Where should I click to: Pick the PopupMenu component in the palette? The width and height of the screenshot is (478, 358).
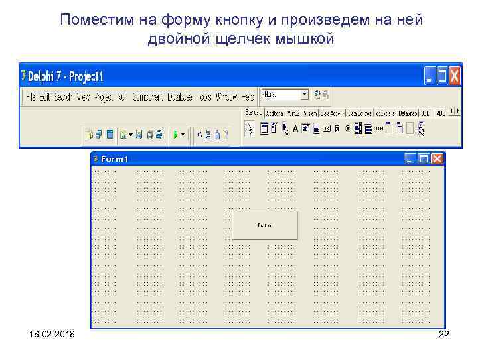click(x=285, y=129)
